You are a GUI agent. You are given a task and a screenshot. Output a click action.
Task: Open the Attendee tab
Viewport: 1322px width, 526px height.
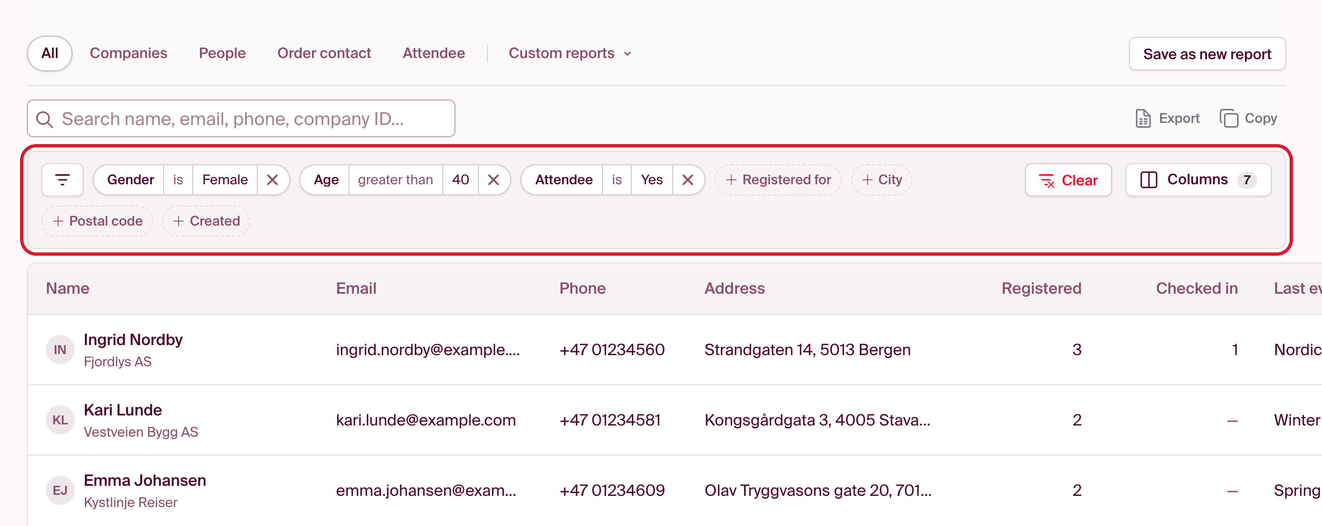coord(434,54)
